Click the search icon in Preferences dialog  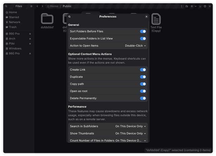click(x=69, y=17)
